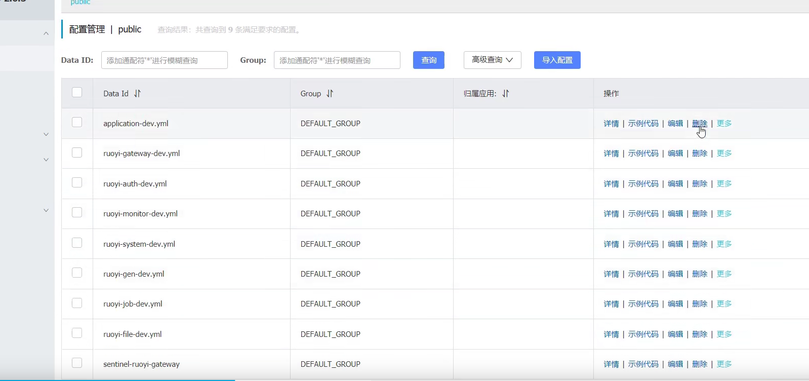Image resolution: width=809 pixels, height=381 pixels.
Task: Click 删除 for ruoyi-file-dev.yml
Action: pyautogui.click(x=700, y=334)
